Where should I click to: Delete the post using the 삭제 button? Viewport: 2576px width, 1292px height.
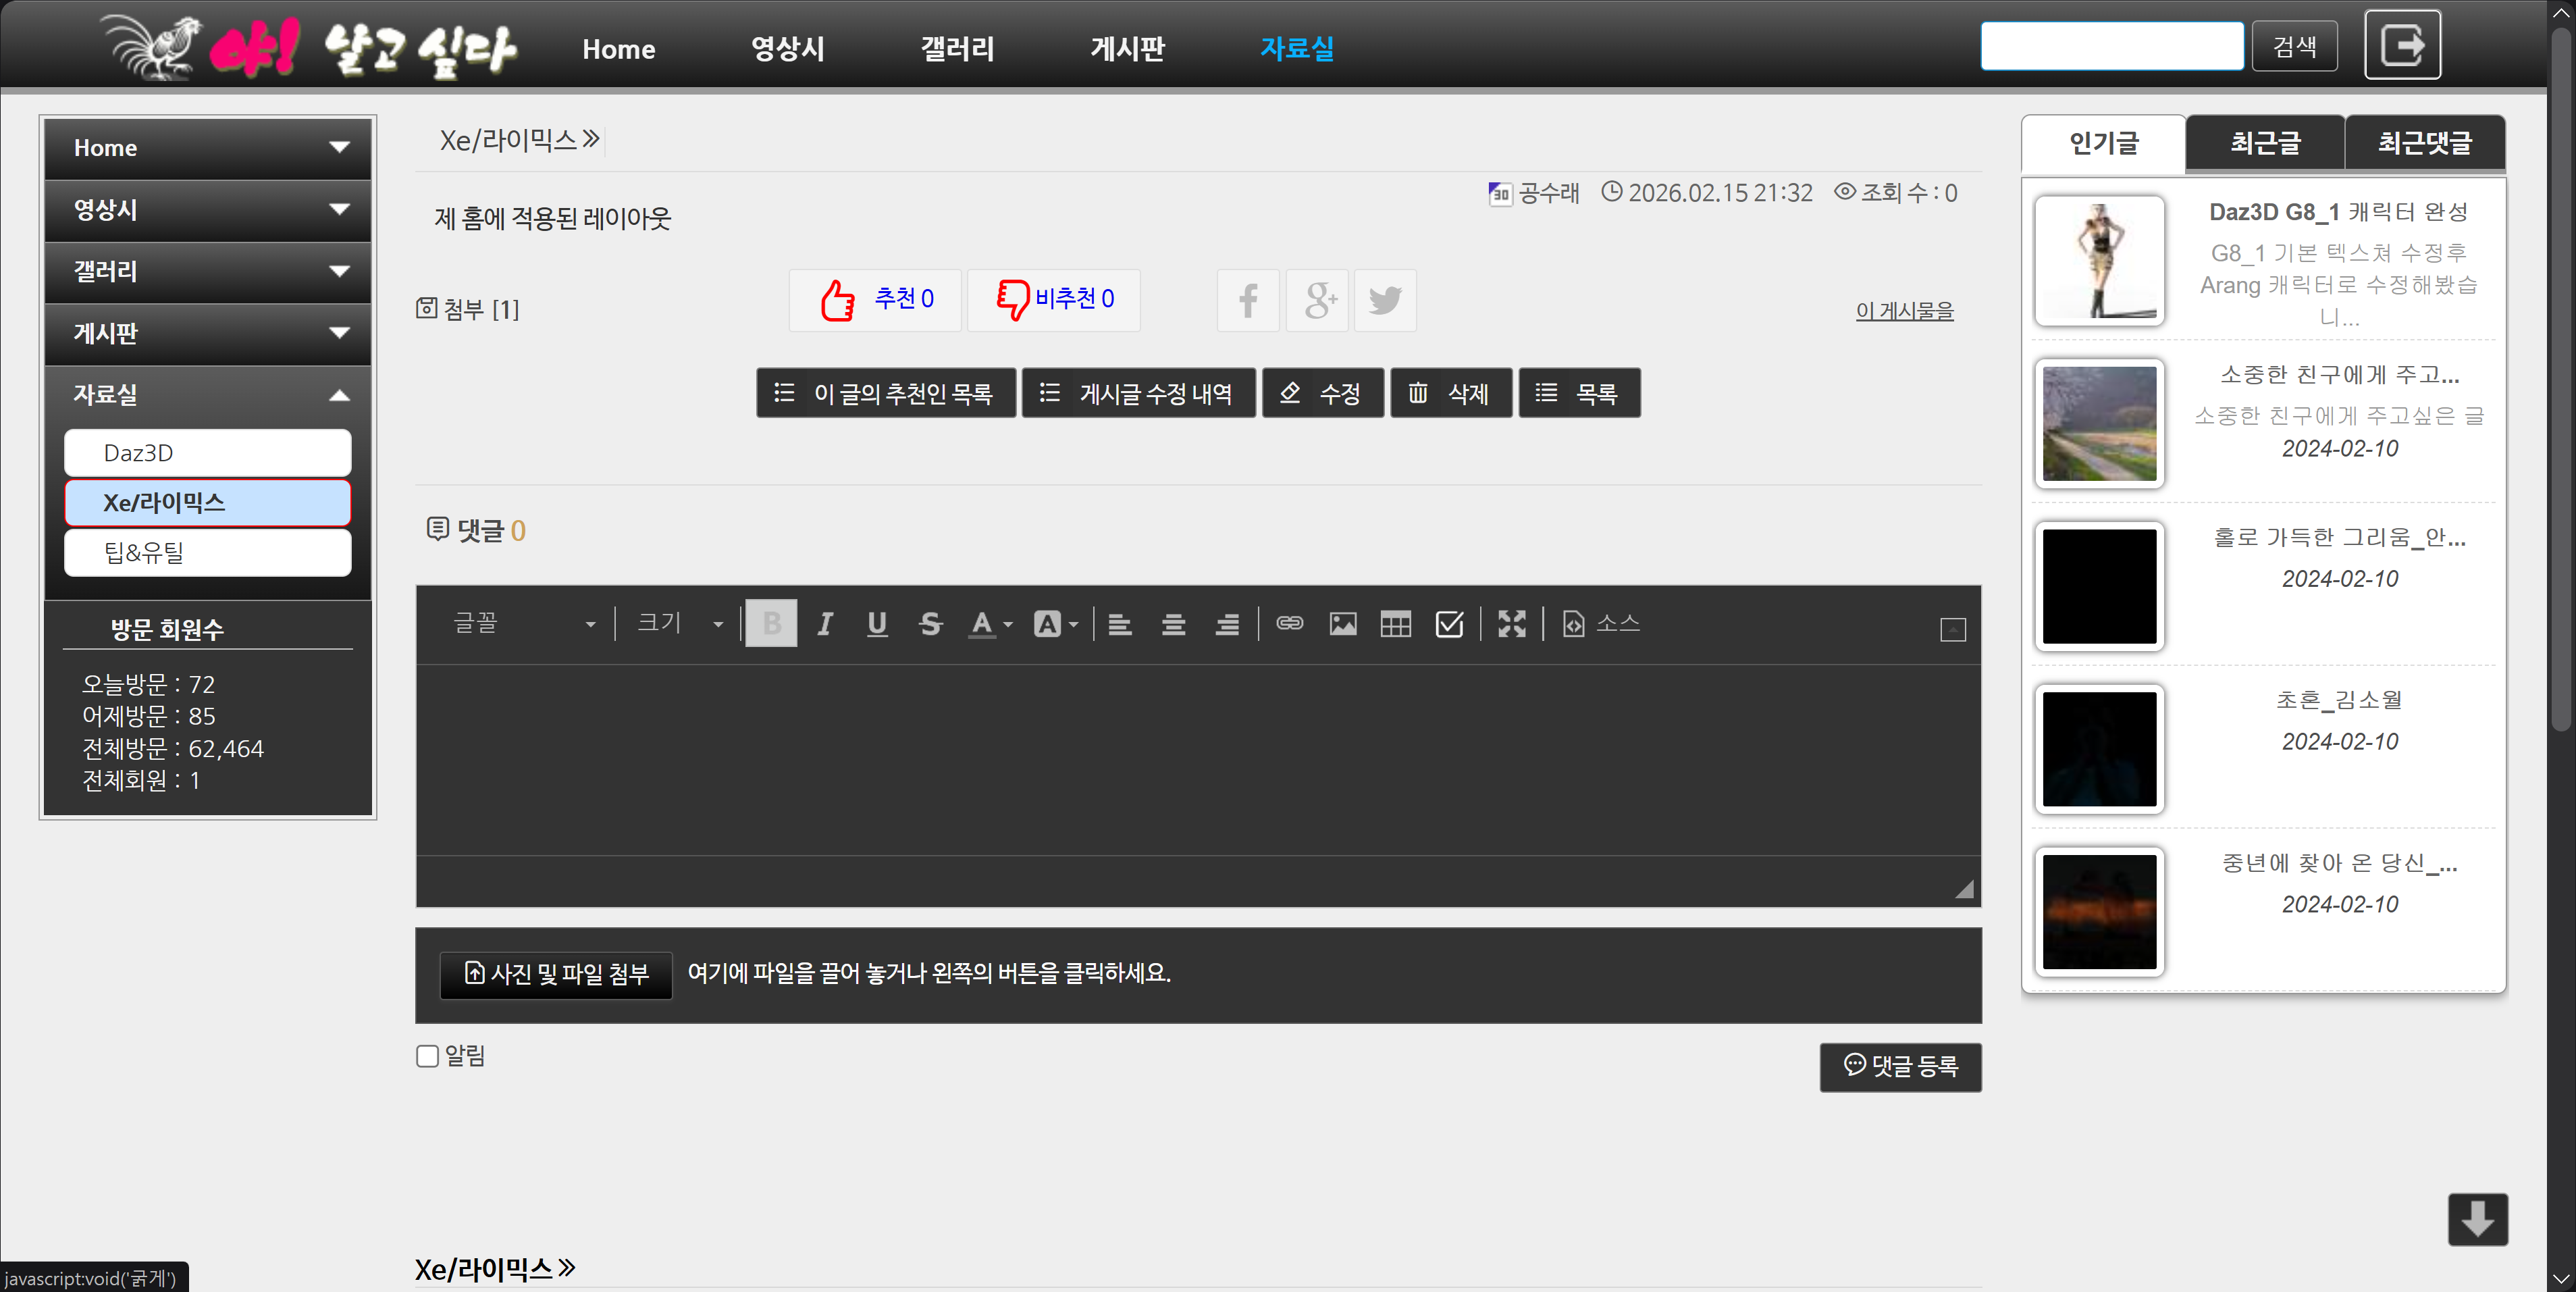[1451, 392]
